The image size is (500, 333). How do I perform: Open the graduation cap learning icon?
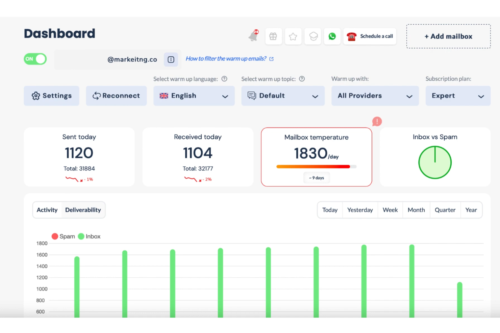(x=312, y=36)
